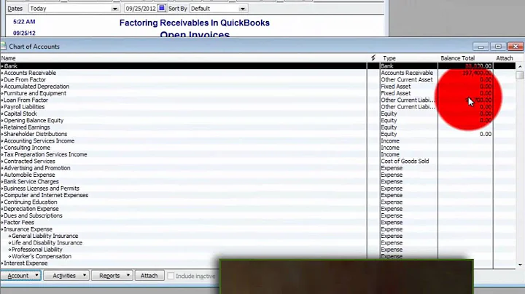Click the scroll up arrow of accounts list
The width and height of the screenshot is (525, 294).
(x=520, y=66)
